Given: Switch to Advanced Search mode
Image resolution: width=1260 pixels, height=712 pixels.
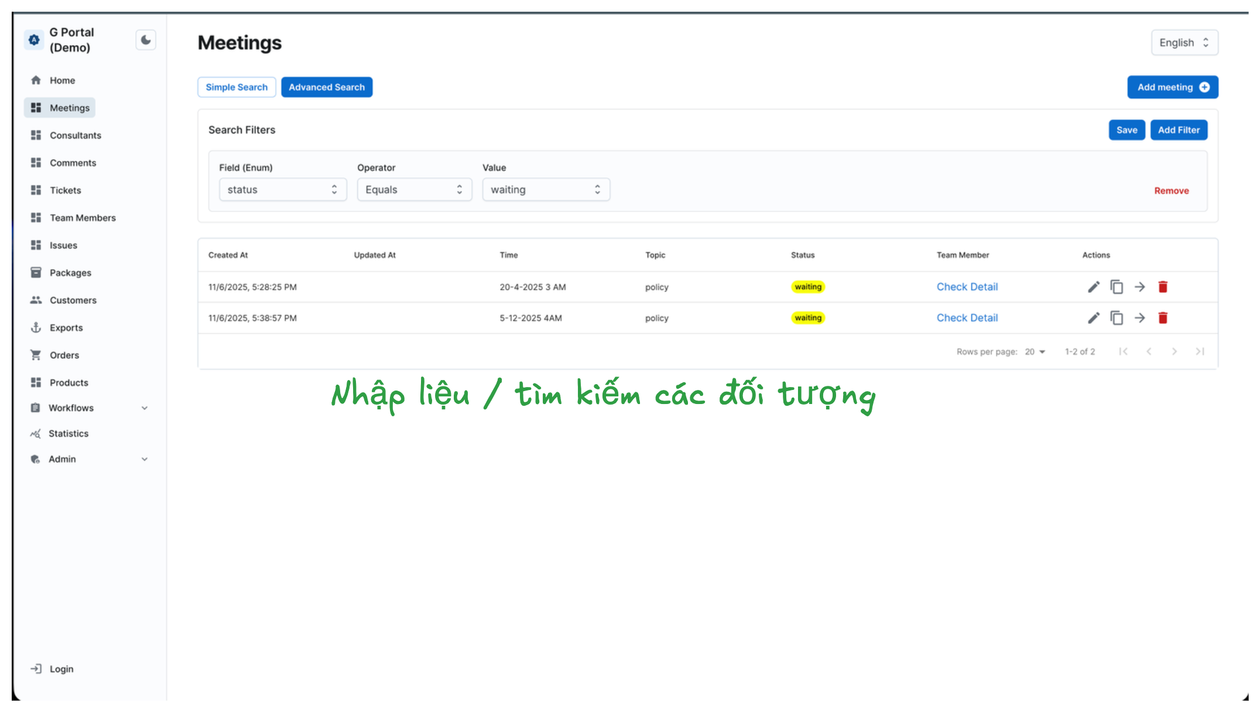Looking at the screenshot, I should click(x=327, y=87).
